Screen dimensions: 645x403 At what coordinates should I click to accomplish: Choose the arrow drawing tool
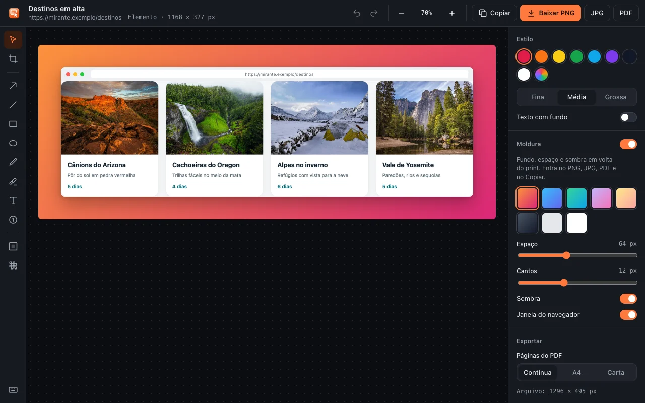click(x=13, y=86)
